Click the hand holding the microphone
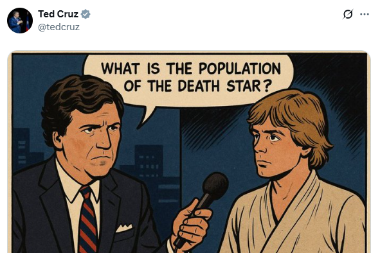Screen dimensions: 380x253 click(190, 225)
